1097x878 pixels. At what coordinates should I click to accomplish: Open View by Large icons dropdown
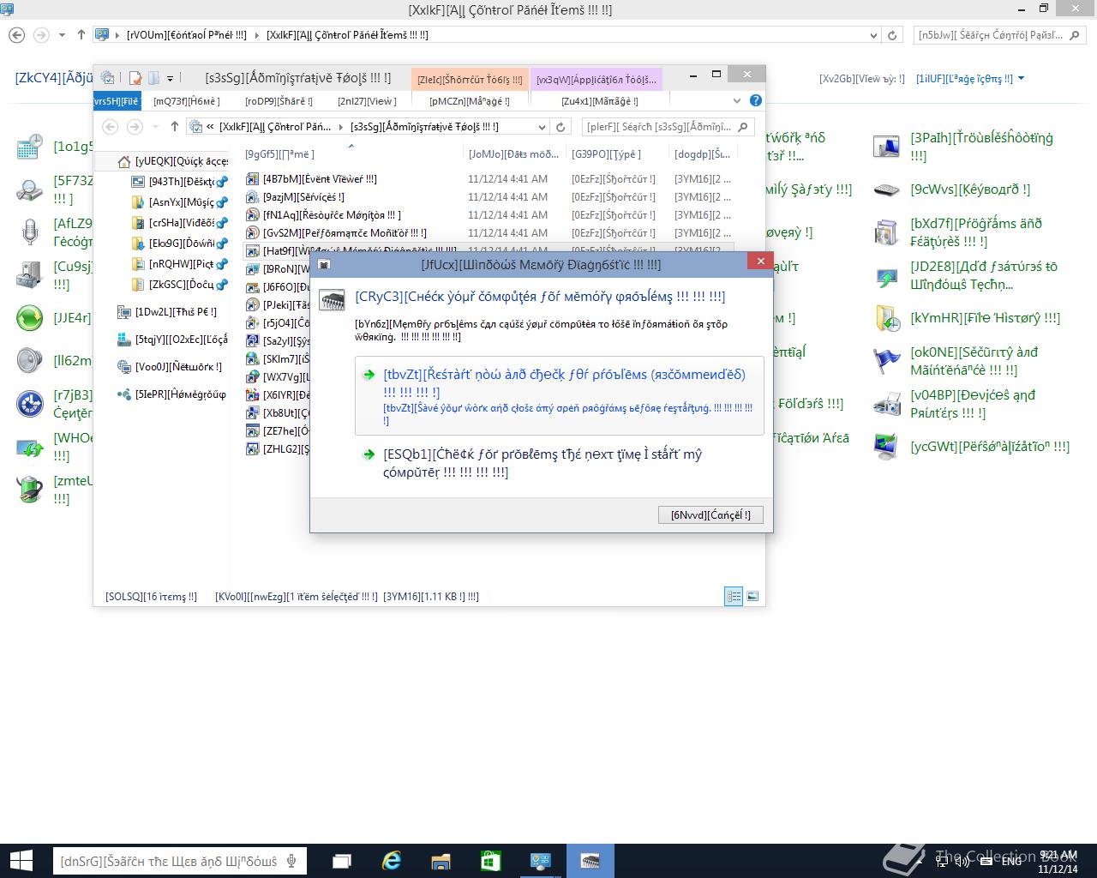point(970,79)
